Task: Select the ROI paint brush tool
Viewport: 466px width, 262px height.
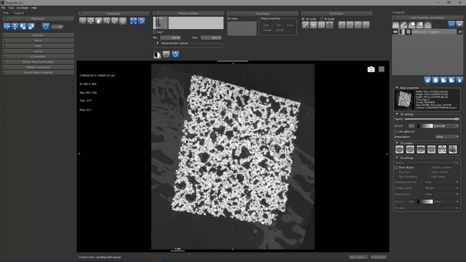Action: [x=305, y=25]
